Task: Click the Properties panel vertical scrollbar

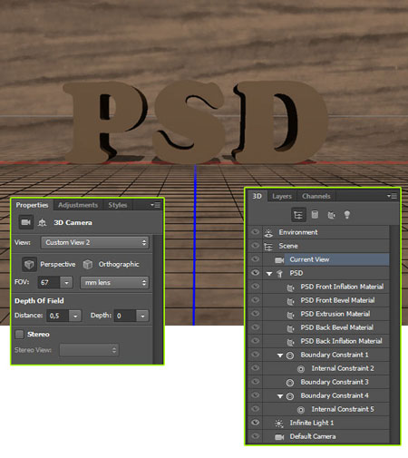Action: (158, 298)
